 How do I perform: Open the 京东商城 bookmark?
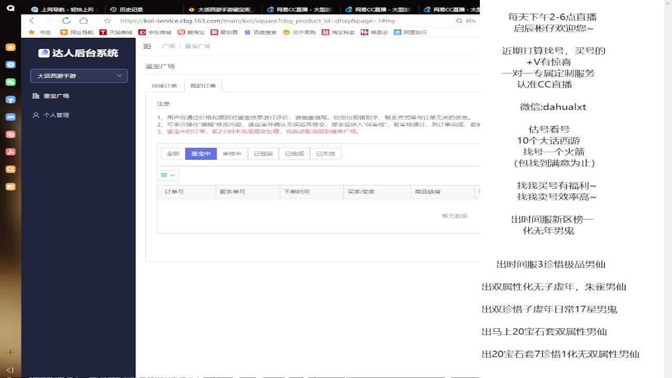click(155, 32)
